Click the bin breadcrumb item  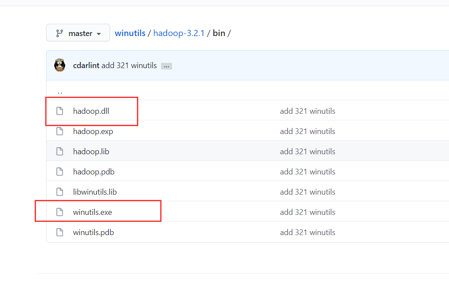pyautogui.click(x=219, y=33)
